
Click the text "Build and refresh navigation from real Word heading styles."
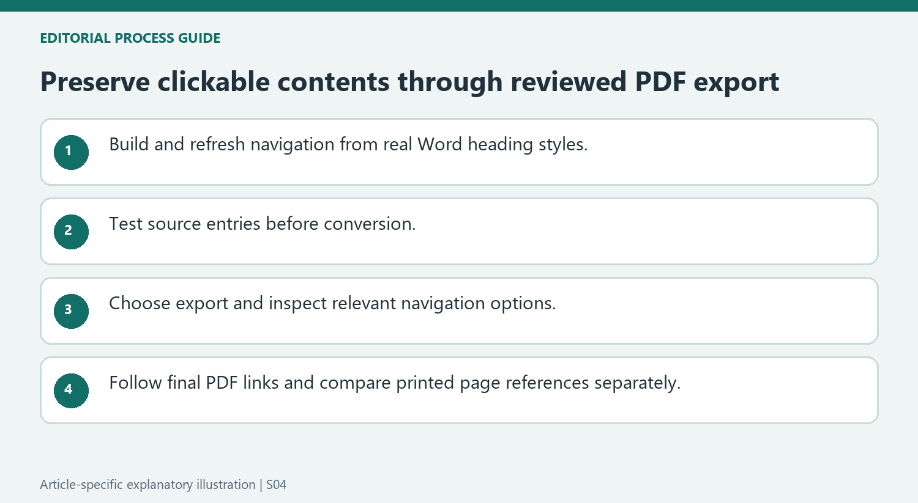(x=348, y=144)
